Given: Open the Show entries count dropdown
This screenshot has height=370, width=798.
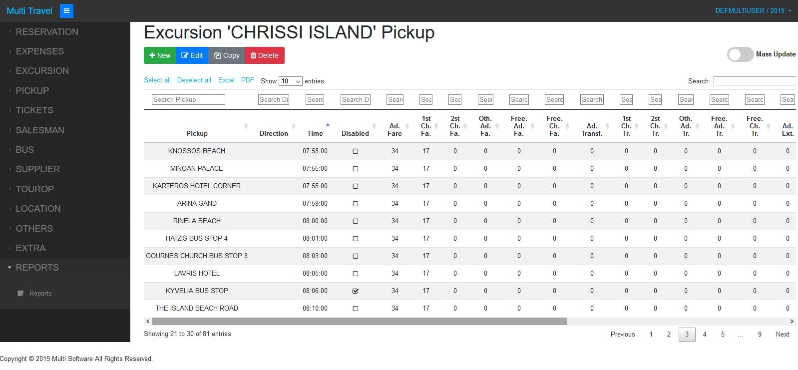Looking at the screenshot, I should click(290, 81).
